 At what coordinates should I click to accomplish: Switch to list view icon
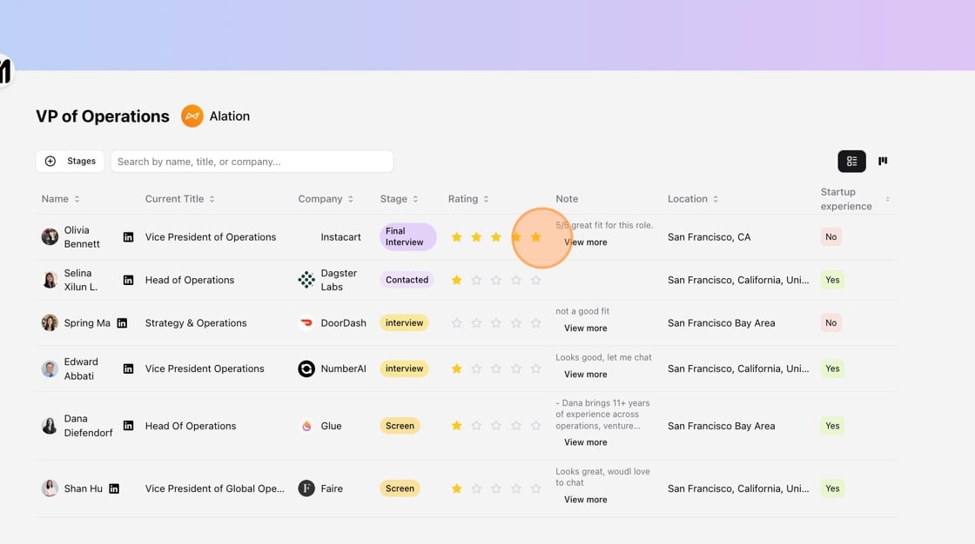852,162
